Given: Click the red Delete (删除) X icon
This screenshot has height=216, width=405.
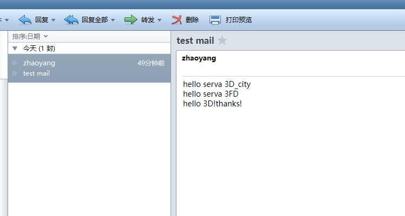Looking at the screenshot, I should pos(177,20).
